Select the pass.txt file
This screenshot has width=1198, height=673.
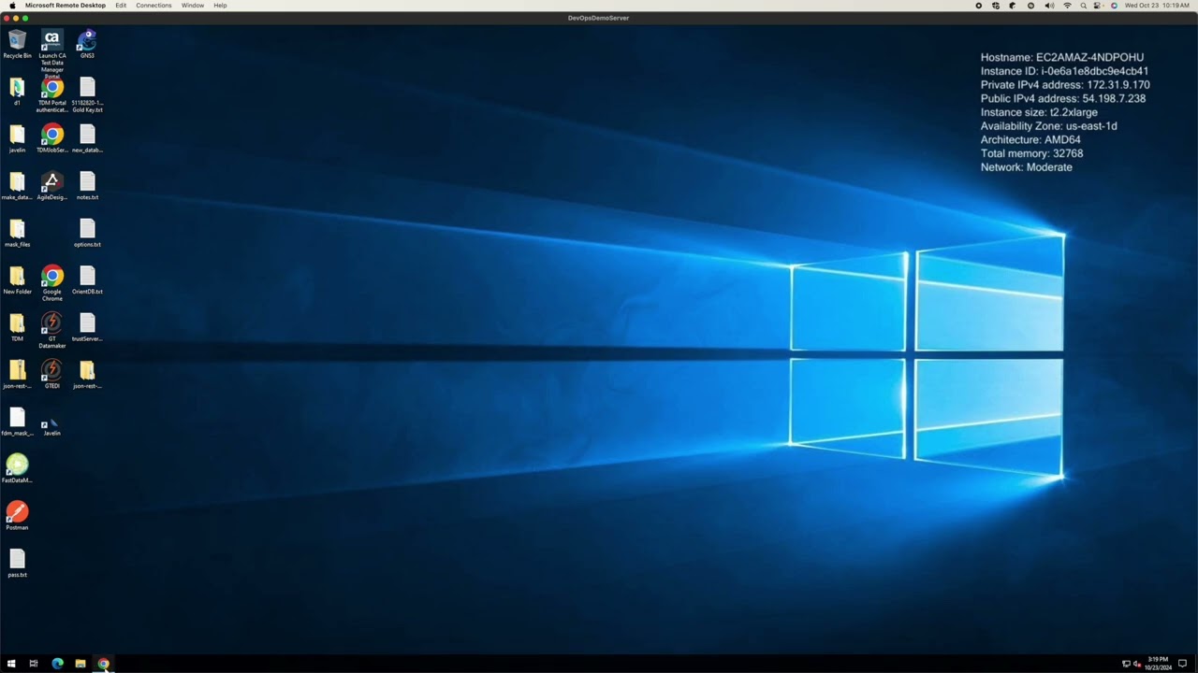coord(17,564)
